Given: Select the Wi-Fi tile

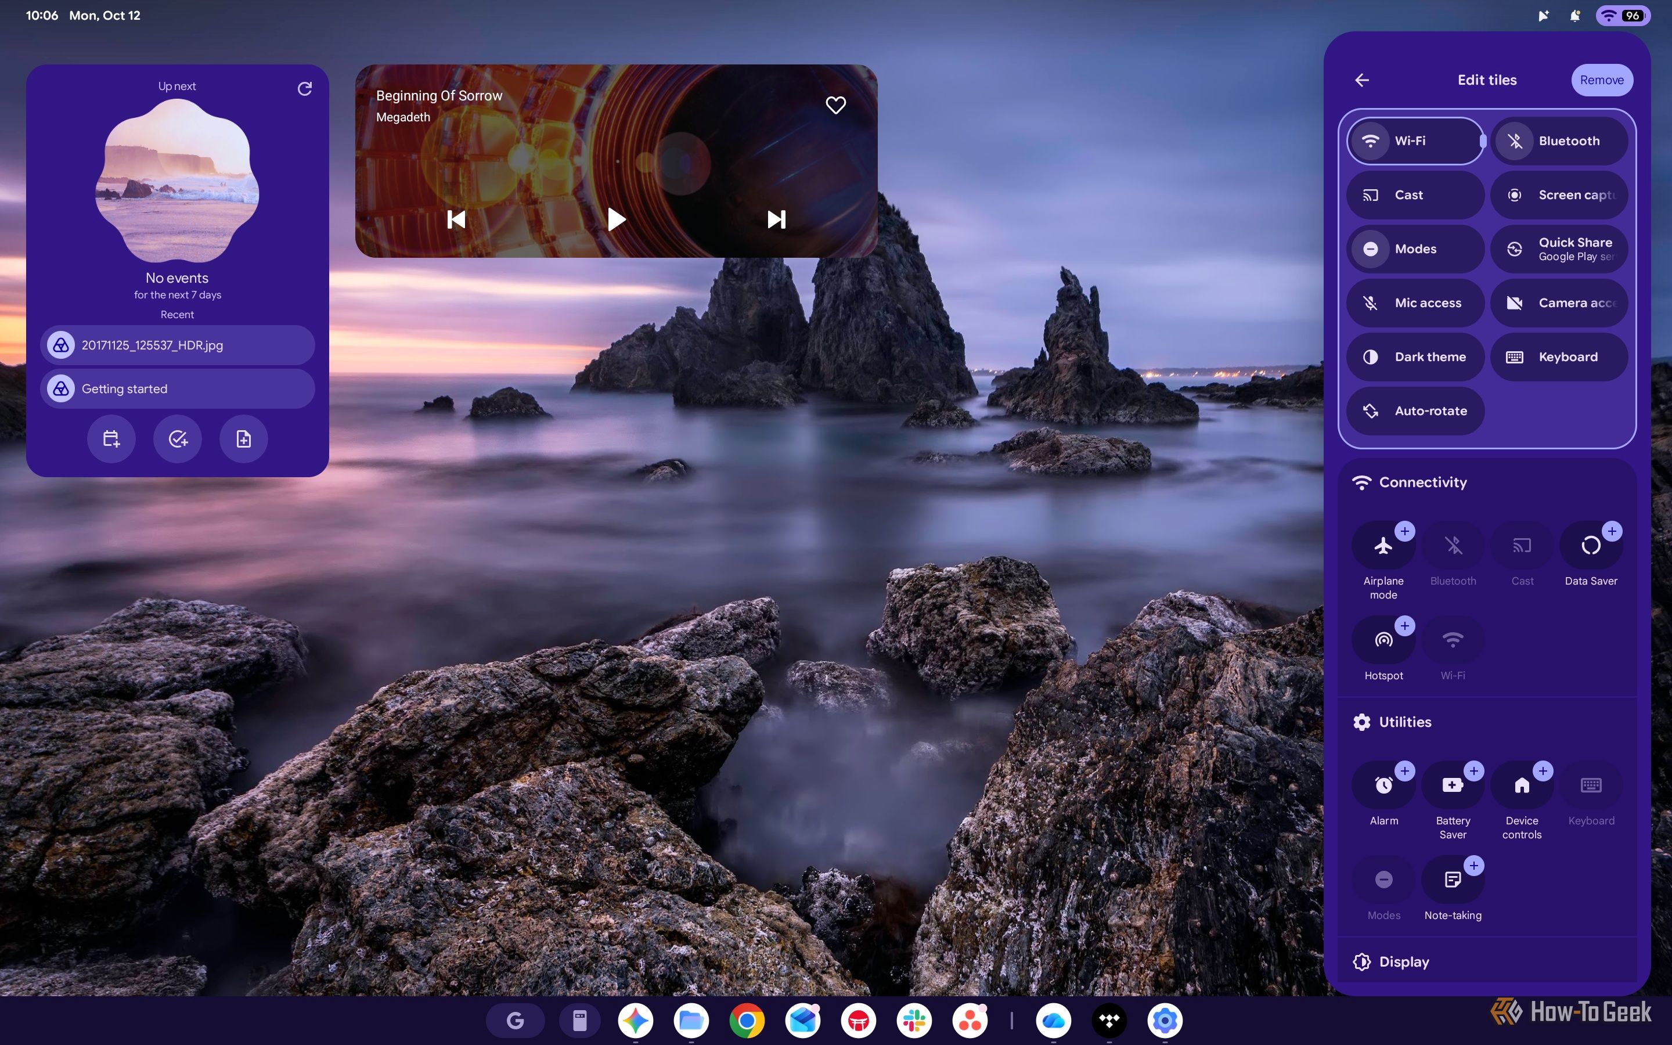Looking at the screenshot, I should click(1414, 141).
